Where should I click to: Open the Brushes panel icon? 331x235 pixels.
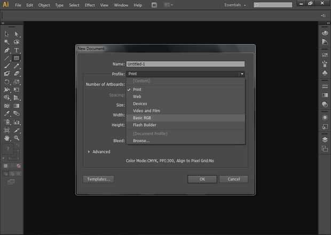tap(325, 63)
